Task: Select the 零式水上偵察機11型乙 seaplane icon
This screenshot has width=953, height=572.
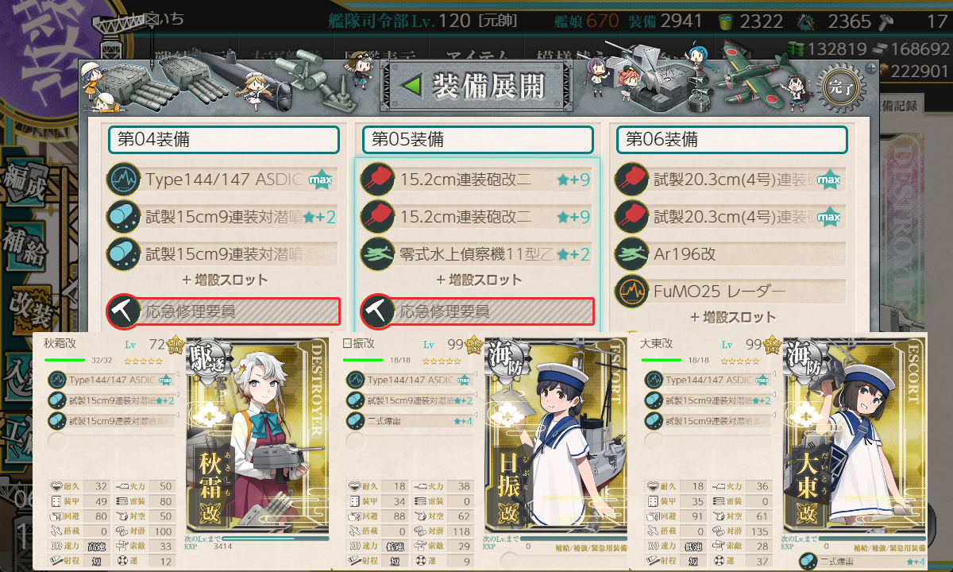Action: pos(377,254)
